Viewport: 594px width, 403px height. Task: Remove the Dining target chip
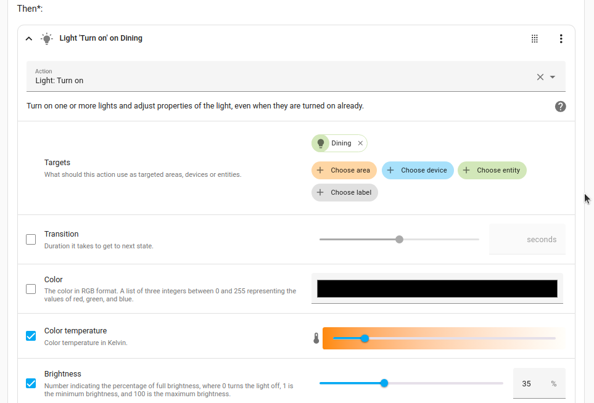(360, 142)
